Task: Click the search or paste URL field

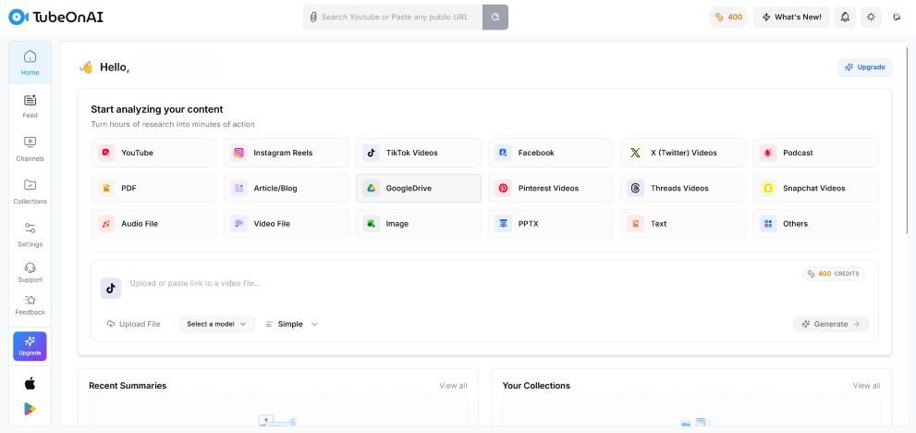Action: pos(394,17)
